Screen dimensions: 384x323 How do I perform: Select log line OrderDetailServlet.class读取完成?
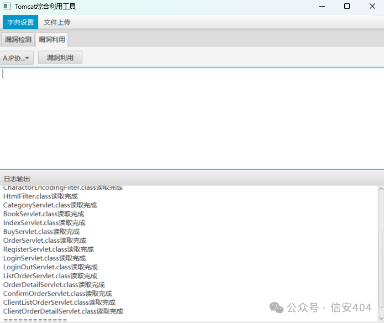[54, 284]
